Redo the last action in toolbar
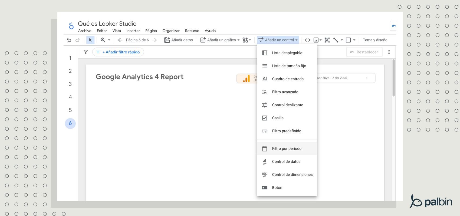 coord(78,40)
